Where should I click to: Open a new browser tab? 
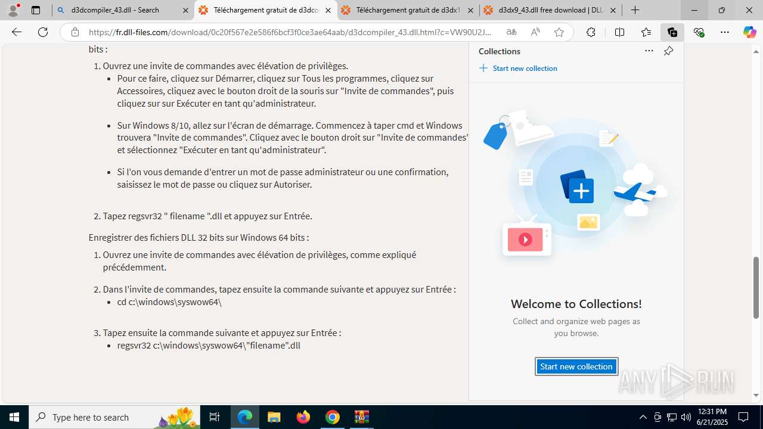tap(635, 10)
